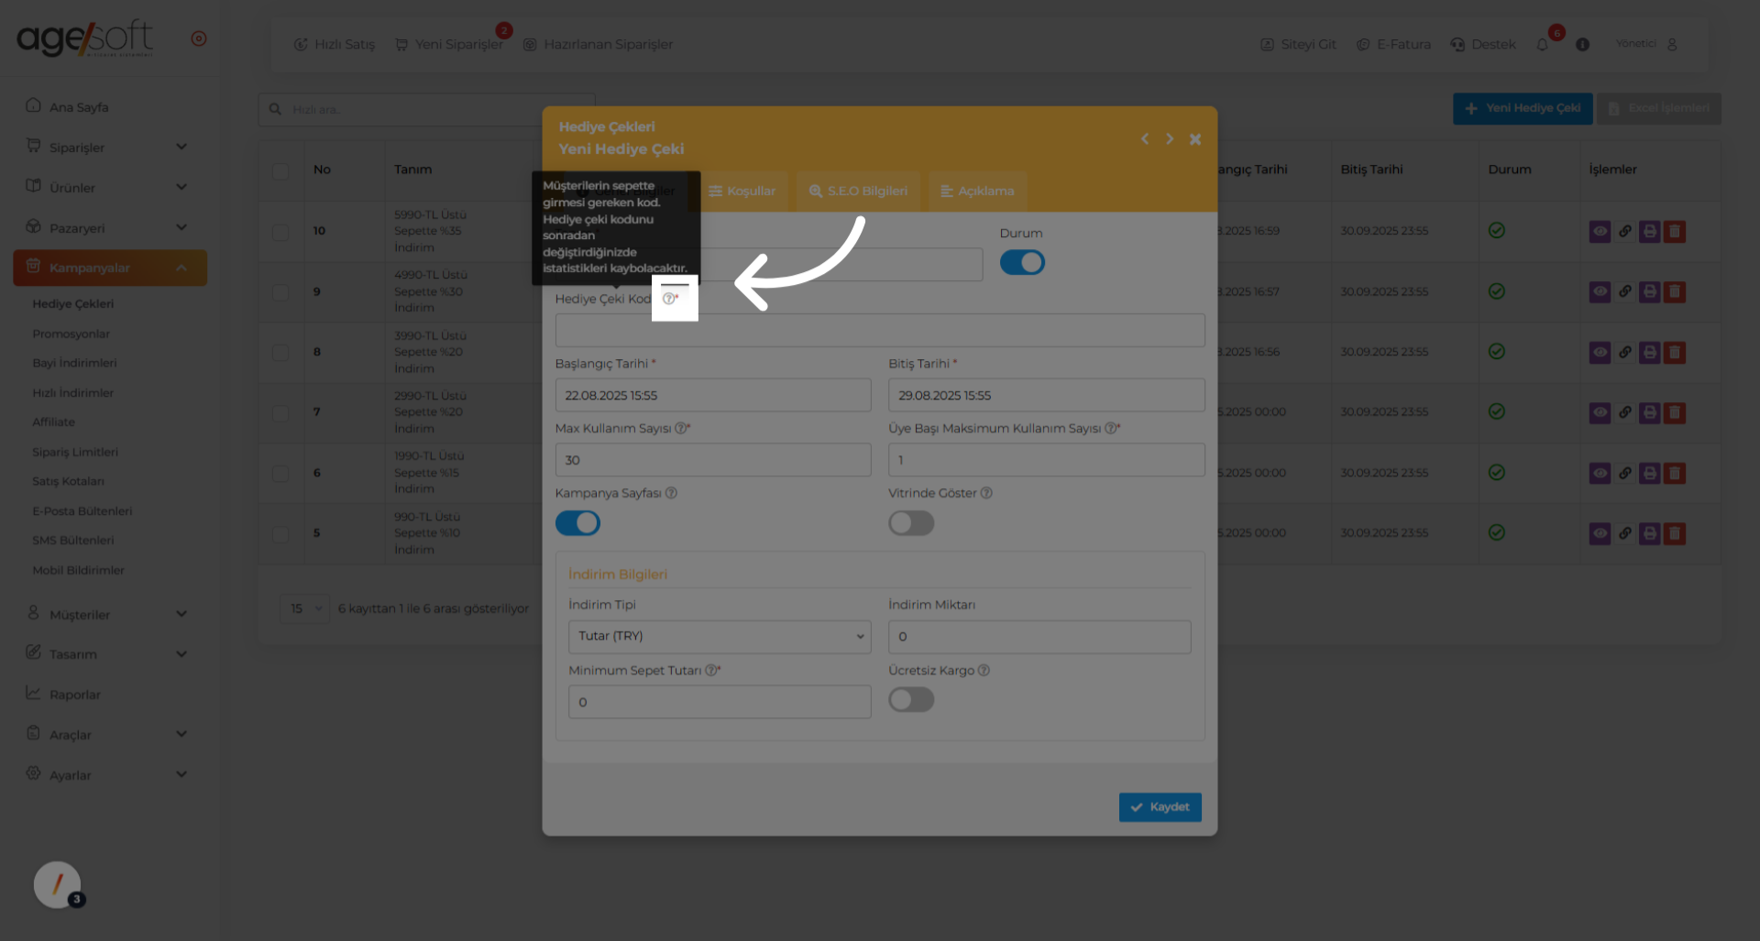Go to next record arrow in modal header
Screen dimensions: 1760x941
1170,139
